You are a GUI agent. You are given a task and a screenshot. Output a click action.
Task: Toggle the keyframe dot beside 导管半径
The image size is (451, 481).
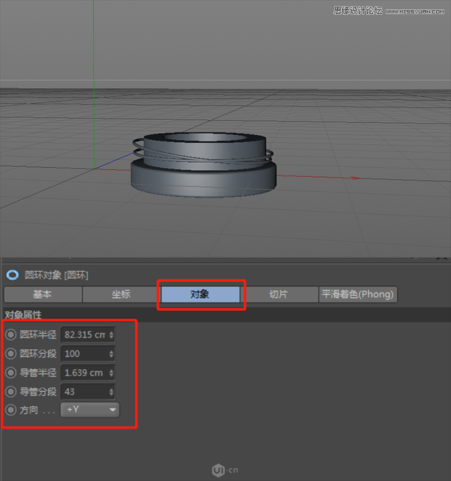pyautogui.click(x=11, y=372)
